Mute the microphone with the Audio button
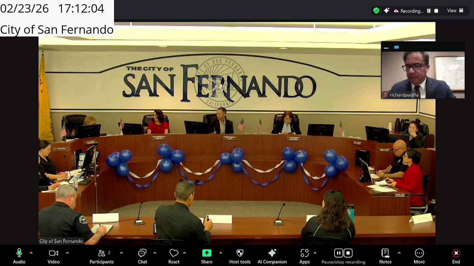The image size is (474, 266). click(19, 256)
